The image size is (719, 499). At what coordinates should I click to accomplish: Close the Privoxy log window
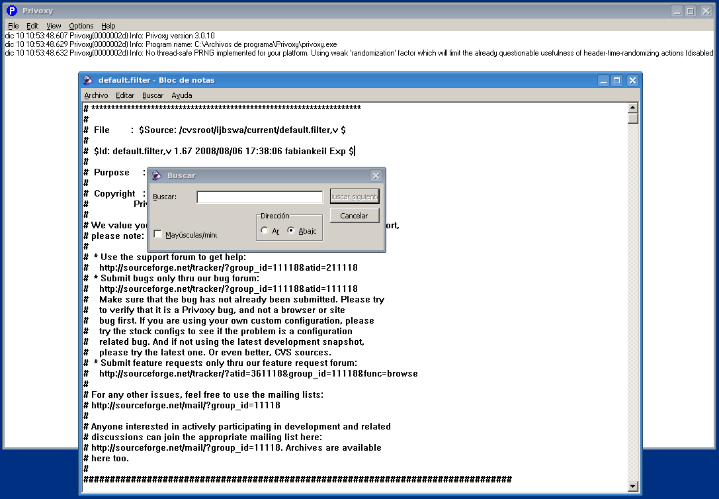[x=706, y=11]
